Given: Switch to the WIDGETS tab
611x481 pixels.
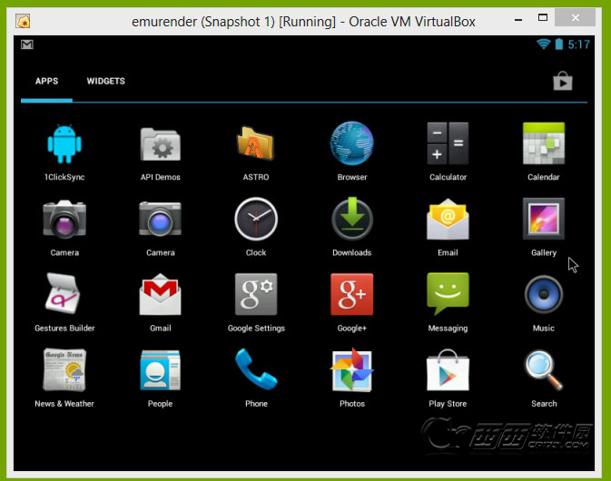Looking at the screenshot, I should (105, 81).
